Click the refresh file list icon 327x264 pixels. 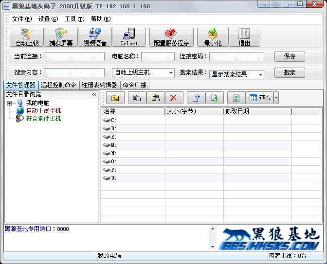pyautogui.click(x=236, y=98)
